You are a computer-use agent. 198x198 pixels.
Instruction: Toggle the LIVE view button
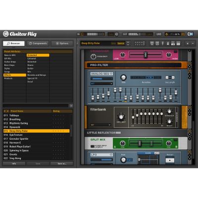point(159,34)
